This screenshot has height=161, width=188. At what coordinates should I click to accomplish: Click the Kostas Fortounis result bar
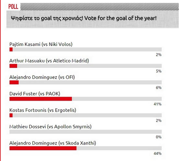pyautogui.click(x=86, y=115)
